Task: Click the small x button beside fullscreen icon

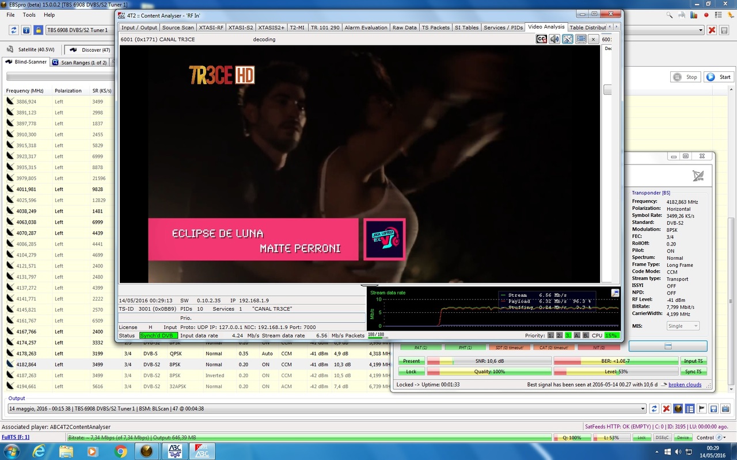Action: pos(594,39)
